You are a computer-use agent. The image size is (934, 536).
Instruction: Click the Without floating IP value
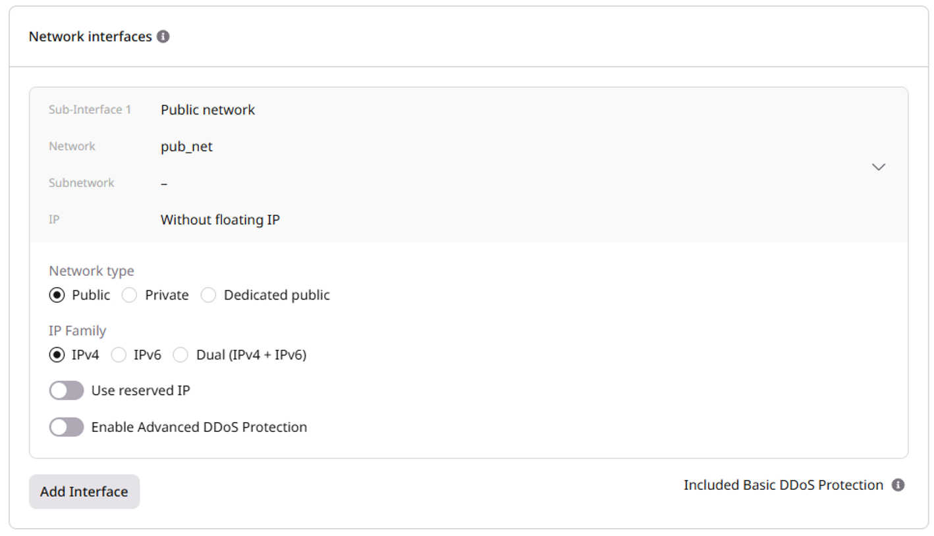pyautogui.click(x=219, y=219)
